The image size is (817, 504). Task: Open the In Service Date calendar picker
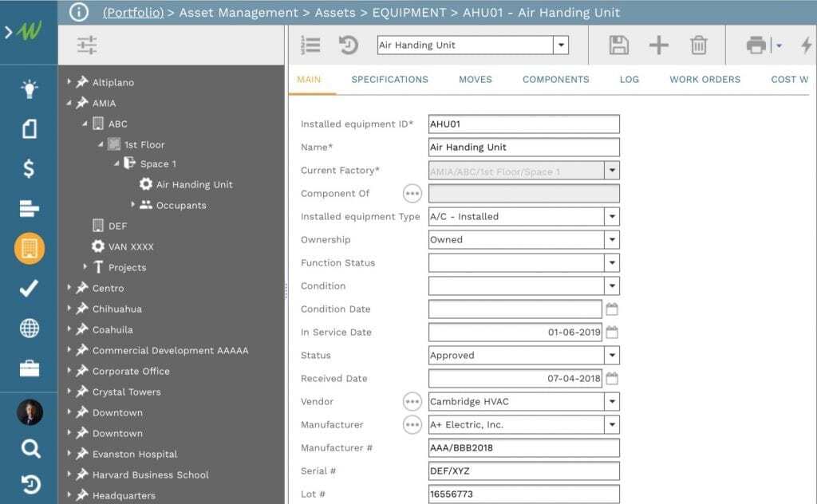tap(612, 333)
